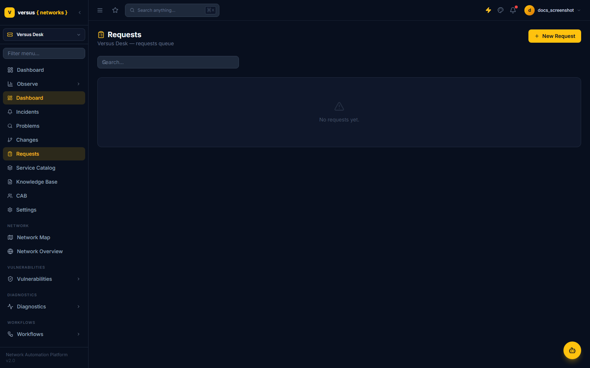Select Requests in the sidebar

[x=44, y=154]
